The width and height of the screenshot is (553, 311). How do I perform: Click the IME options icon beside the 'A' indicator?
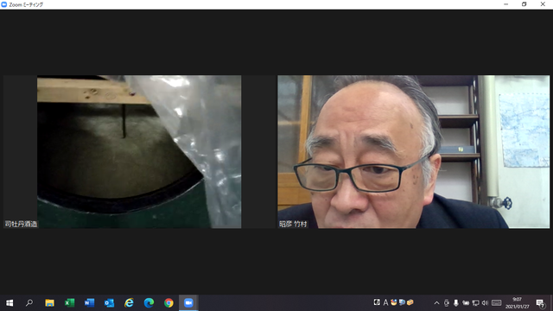pos(377,302)
